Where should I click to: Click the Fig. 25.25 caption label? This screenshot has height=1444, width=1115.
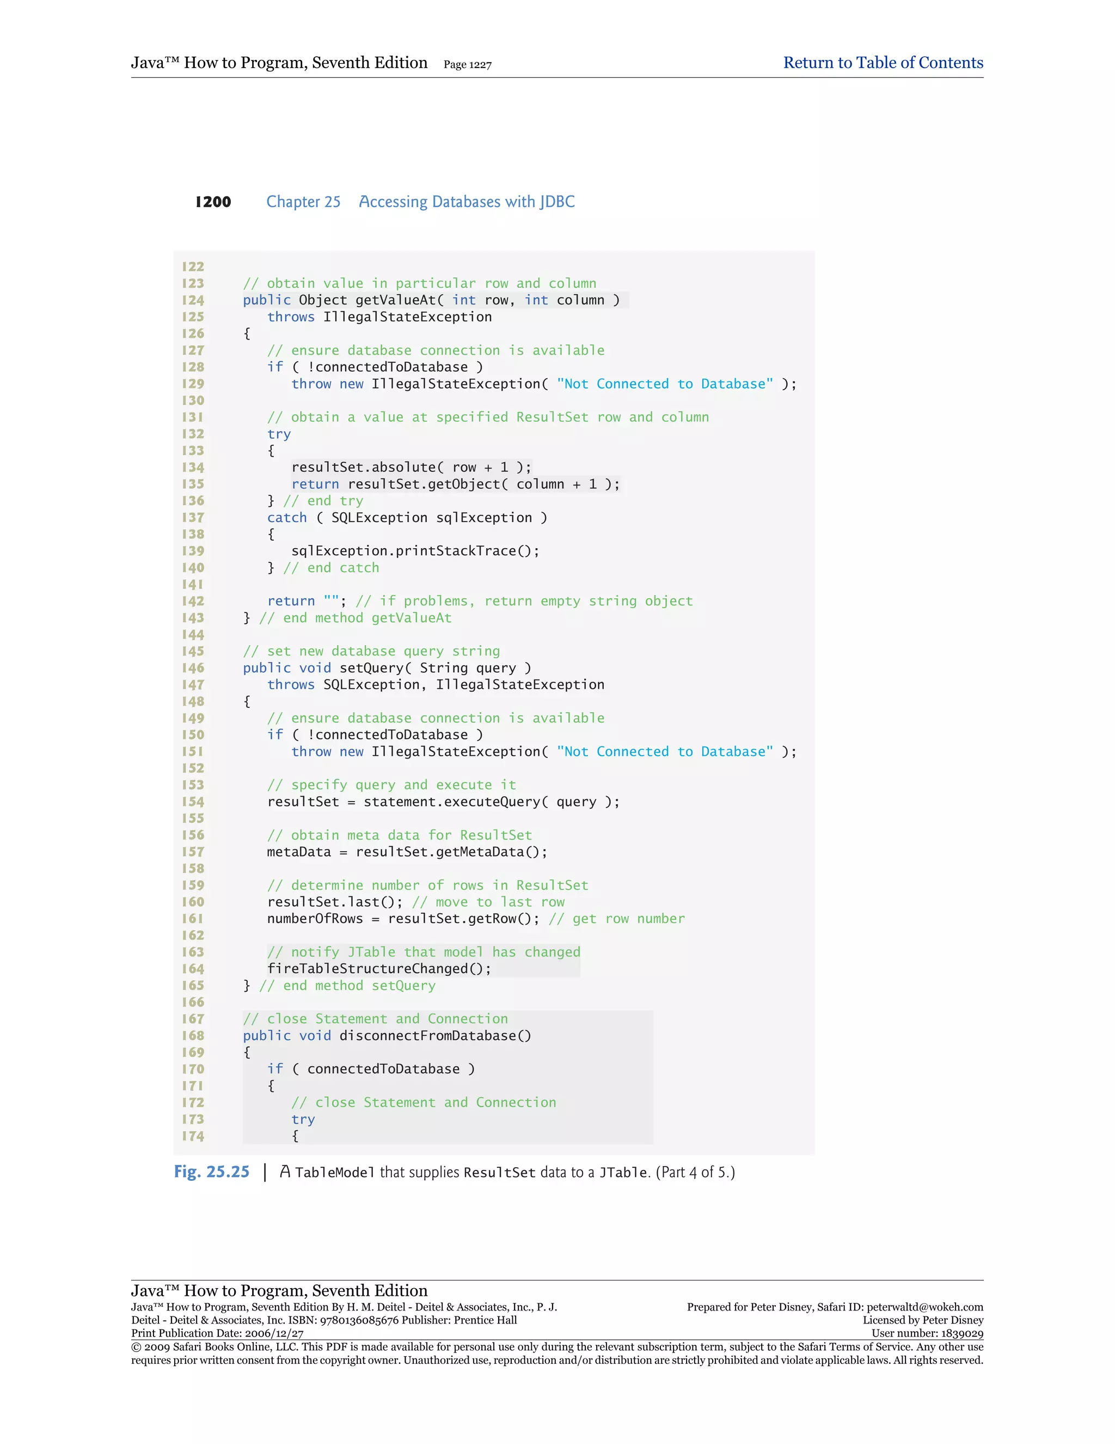[x=211, y=1172]
